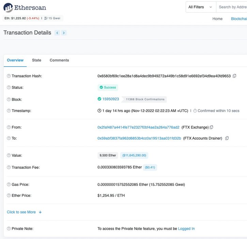Help icon beside Ether Price
247x239 pixels.
point(9,195)
